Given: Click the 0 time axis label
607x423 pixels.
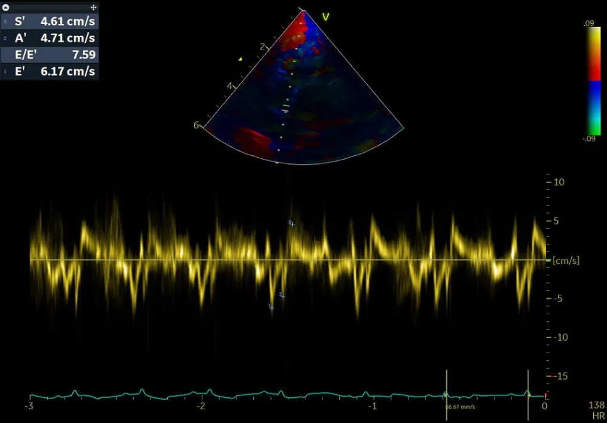Looking at the screenshot, I should [545, 406].
